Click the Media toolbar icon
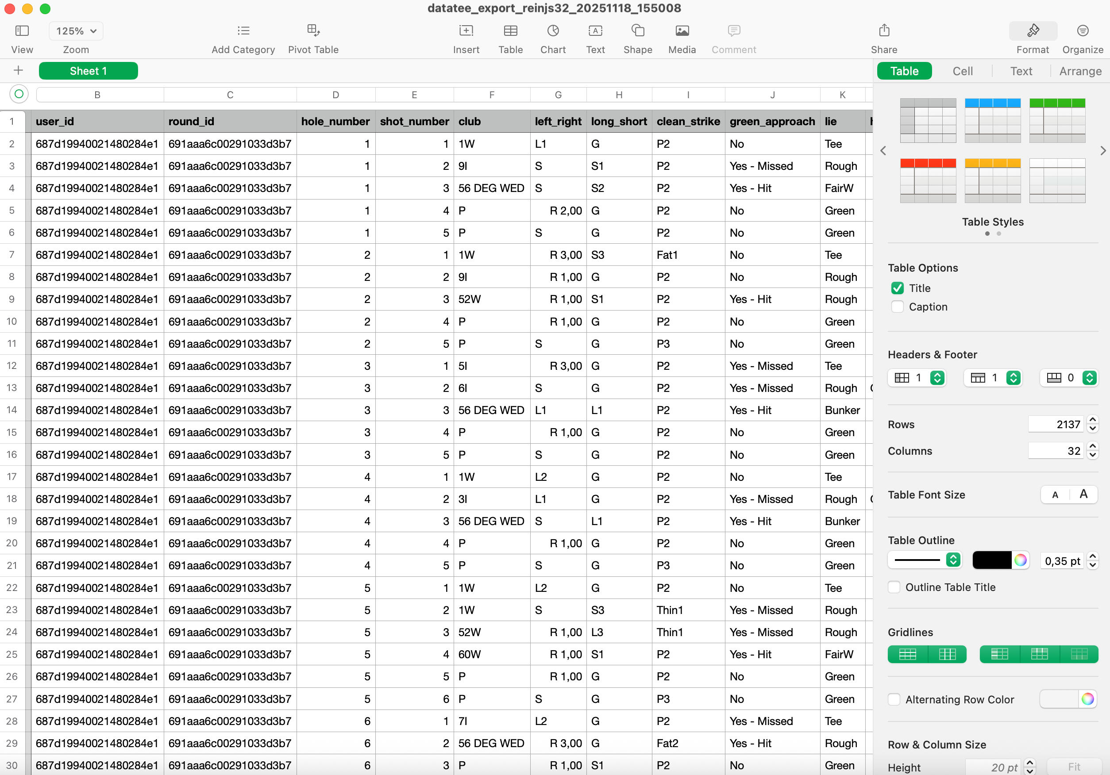 click(682, 31)
